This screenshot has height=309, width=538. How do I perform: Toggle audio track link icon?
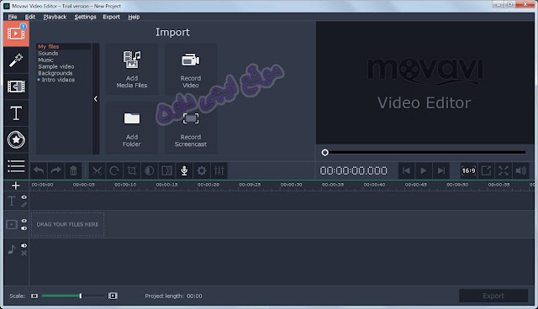(24, 253)
